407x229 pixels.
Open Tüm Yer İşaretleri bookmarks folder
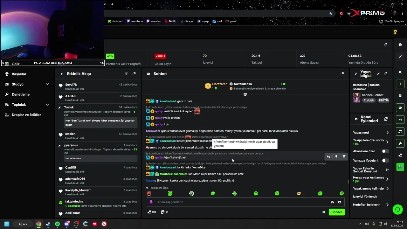(x=392, y=21)
